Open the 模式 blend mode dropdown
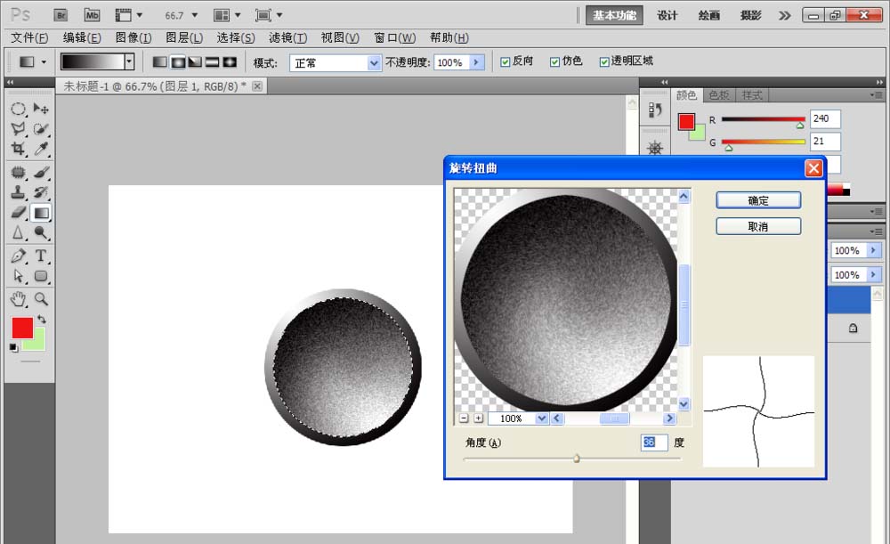Screen dimensions: 890x544 375,63
